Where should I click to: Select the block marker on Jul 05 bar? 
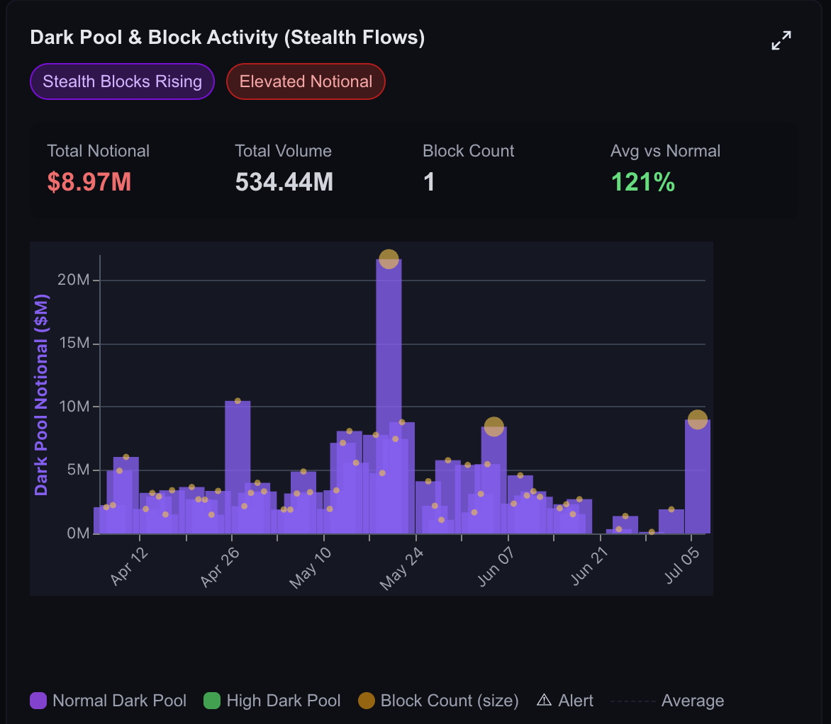(x=698, y=419)
